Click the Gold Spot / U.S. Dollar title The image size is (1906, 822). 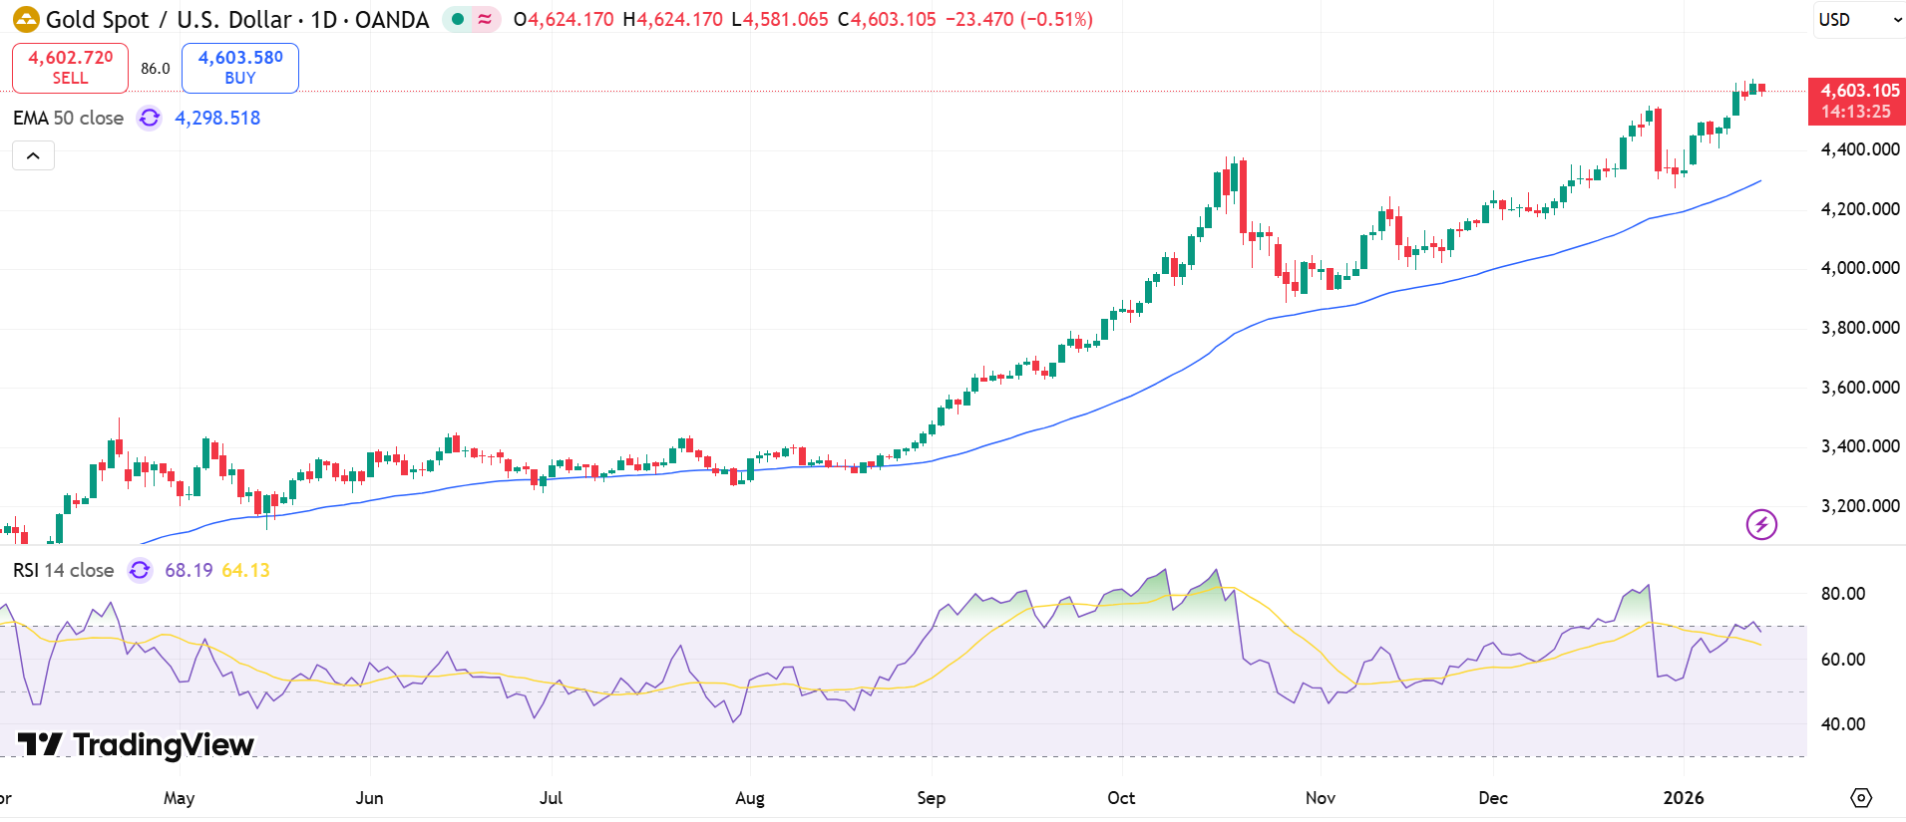pos(237,19)
